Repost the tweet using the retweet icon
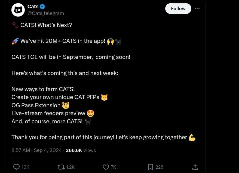The width and height of the screenshot is (239, 173). pyautogui.click(x=60, y=167)
